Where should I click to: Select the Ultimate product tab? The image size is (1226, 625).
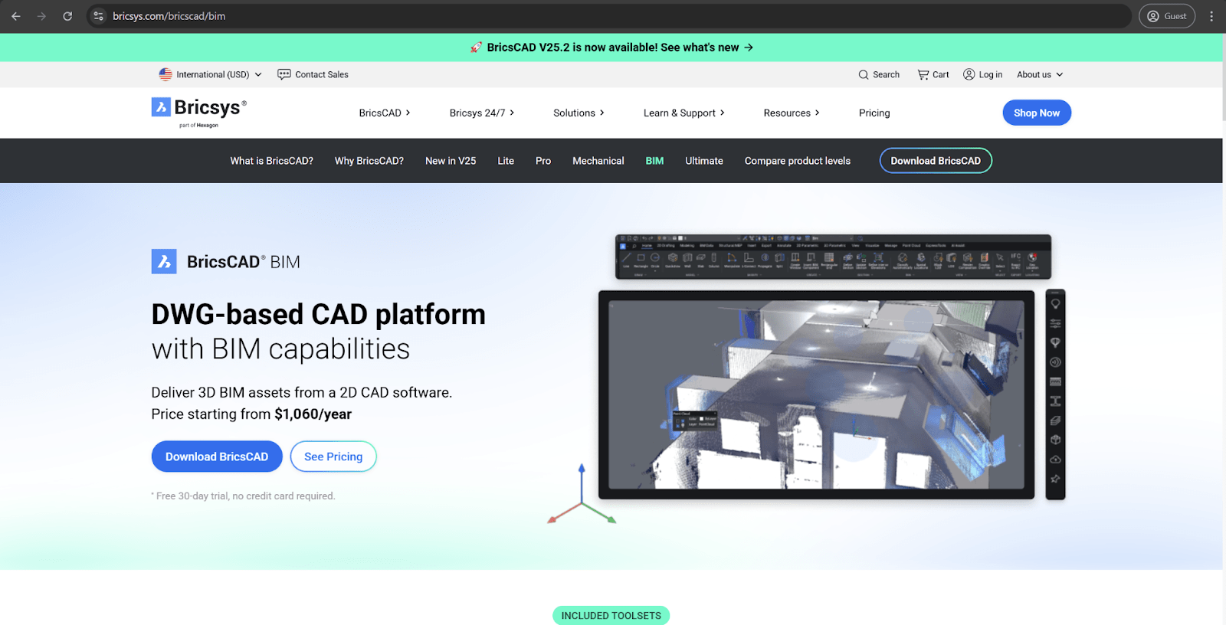click(704, 161)
